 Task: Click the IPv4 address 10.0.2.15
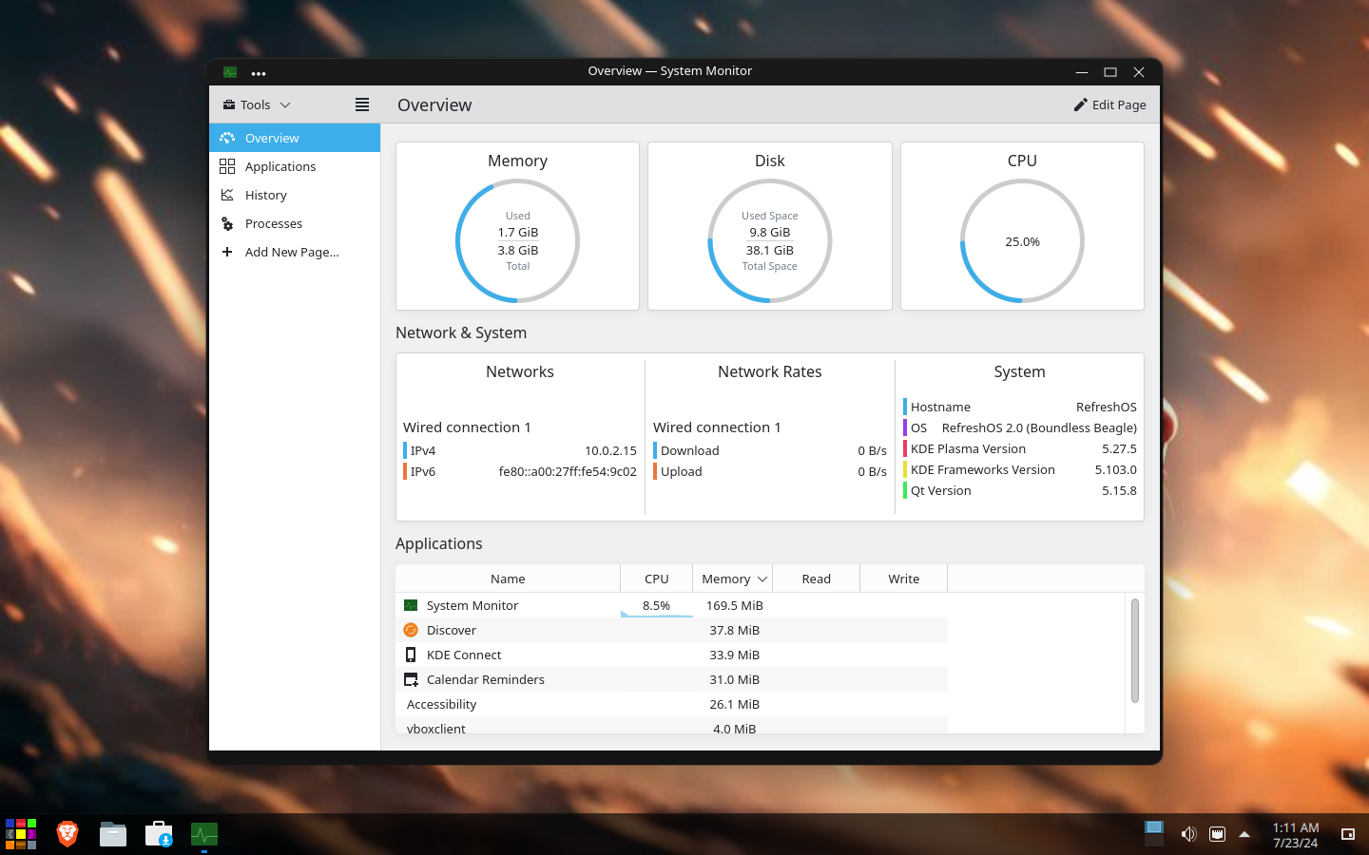click(610, 450)
